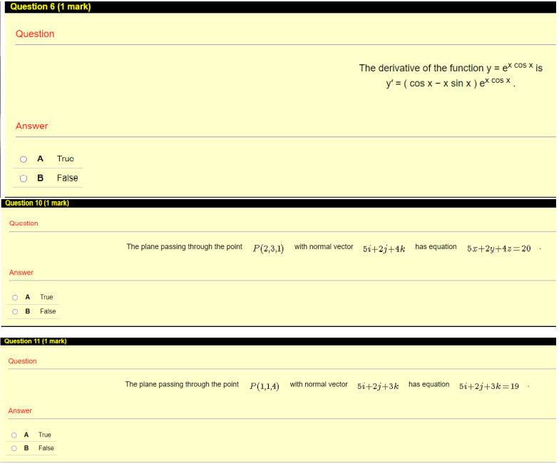The height and width of the screenshot is (464, 559).
Task: Click the normal vector 5i+2j+4k
Action: (384, 248)
